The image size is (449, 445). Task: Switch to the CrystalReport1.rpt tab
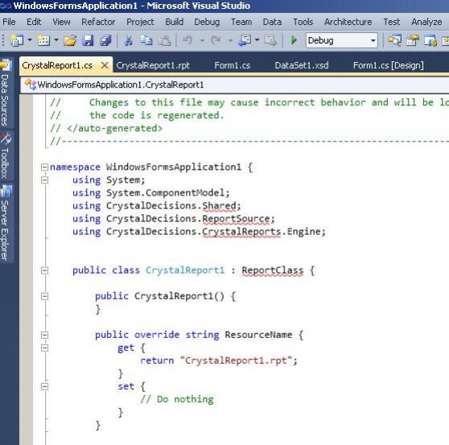pos(153,65)
